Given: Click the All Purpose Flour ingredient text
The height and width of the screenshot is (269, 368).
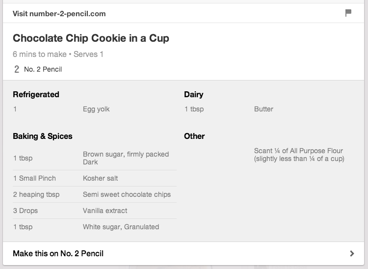Looking at the screenshot, I should point(299,155).
